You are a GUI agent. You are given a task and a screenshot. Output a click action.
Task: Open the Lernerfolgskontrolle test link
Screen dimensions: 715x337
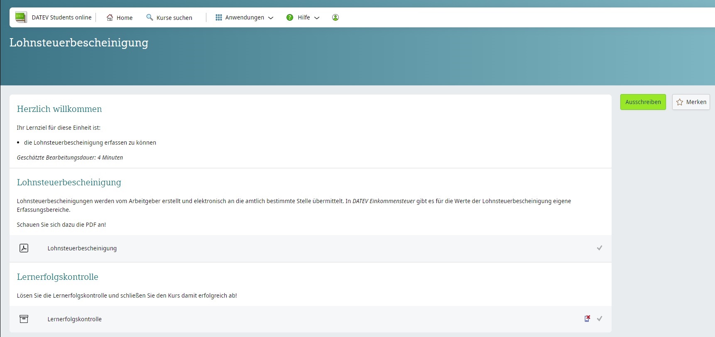click(x=74, y=319)
